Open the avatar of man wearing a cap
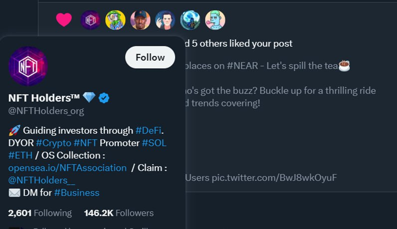This screenshot has width=397, height=229. tap(140, 20)
